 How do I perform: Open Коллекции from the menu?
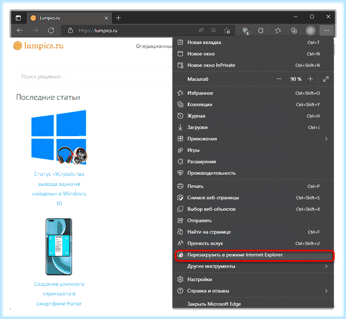pyautogui.click(x=253, y=104)
